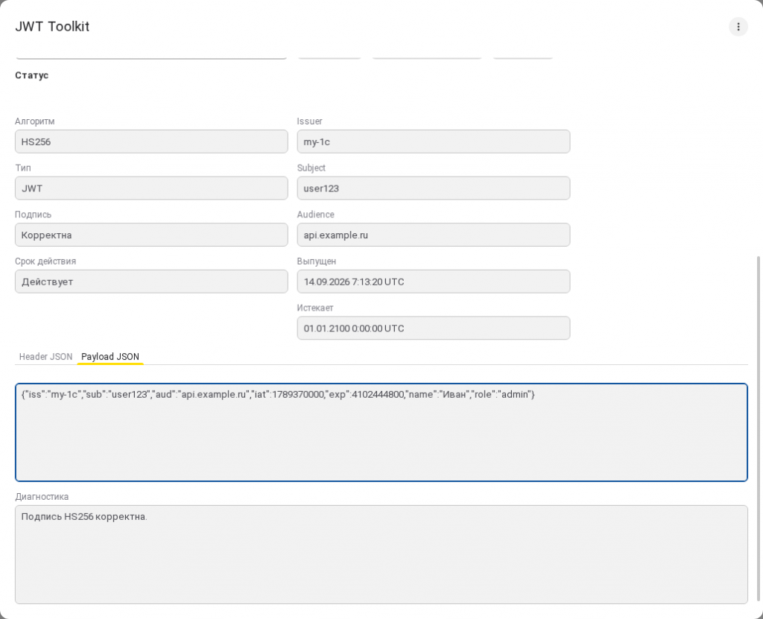Click inside the Payload JSON text area
The width and height of the screenshot is (763, 619).
click(381, 433)
